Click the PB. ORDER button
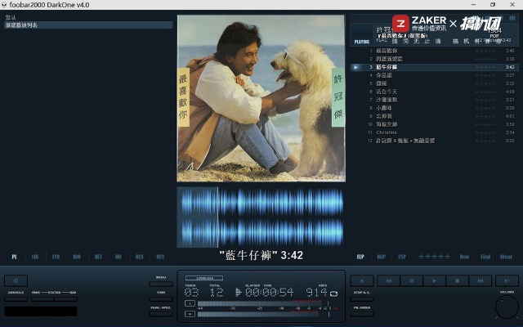The width and height of the screenshot is (523, 327). (362, 314)
